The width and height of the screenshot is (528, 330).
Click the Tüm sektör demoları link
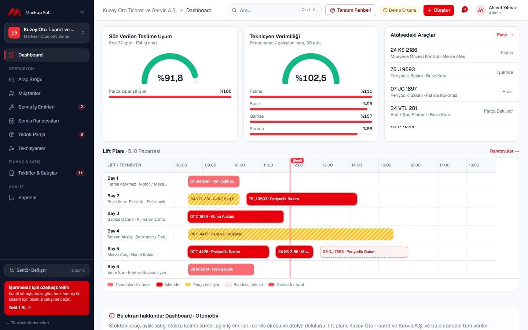point(27,323)
